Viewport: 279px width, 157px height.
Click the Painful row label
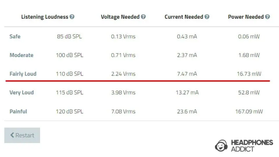point(18,111)
